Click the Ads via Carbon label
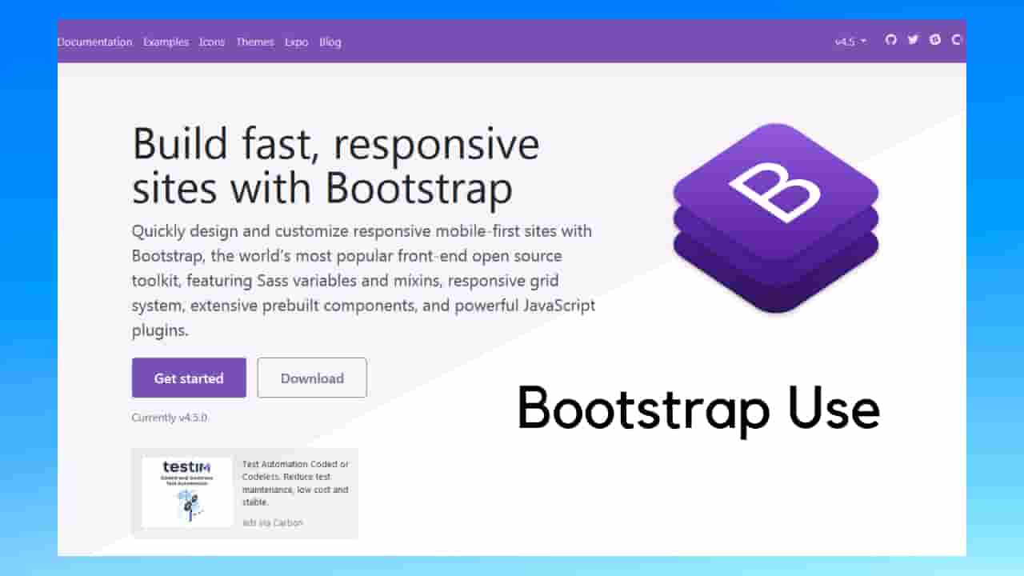The height and width of the screenshot is (576, 1024). click(273, 522)
